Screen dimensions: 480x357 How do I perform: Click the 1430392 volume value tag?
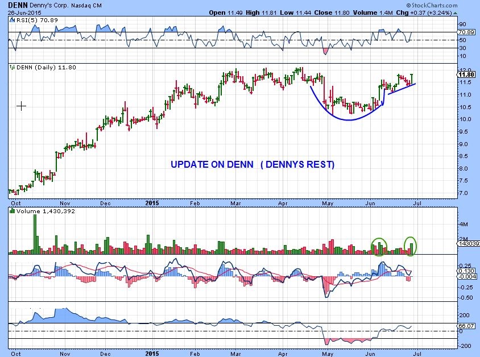point(469,244)
